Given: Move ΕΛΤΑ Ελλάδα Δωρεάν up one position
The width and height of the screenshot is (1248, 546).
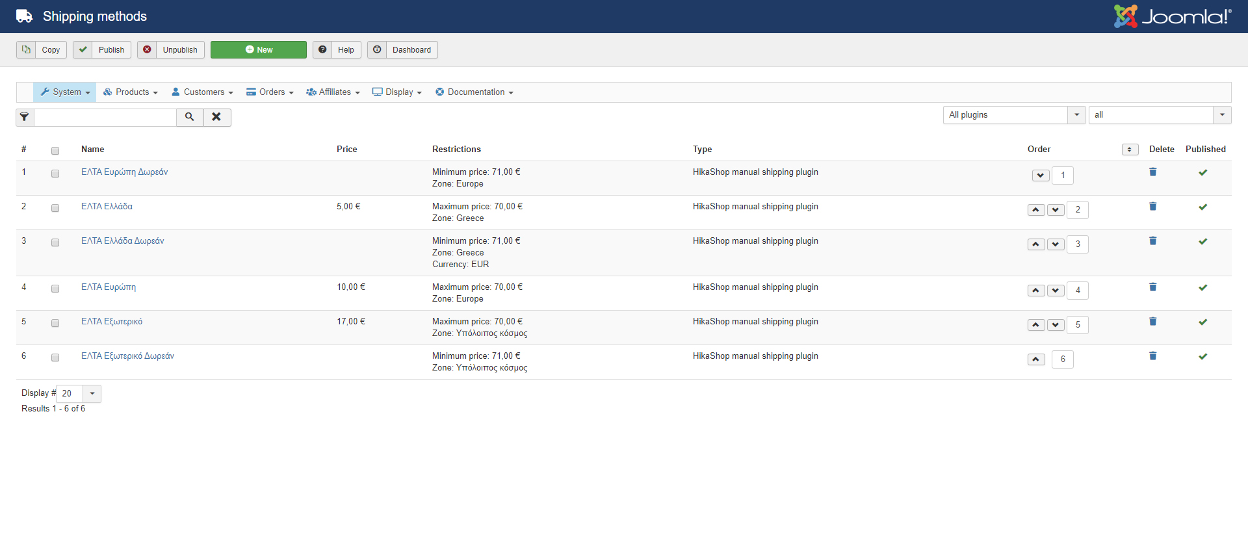Looking at the screenshot, I should point(1036,244).
